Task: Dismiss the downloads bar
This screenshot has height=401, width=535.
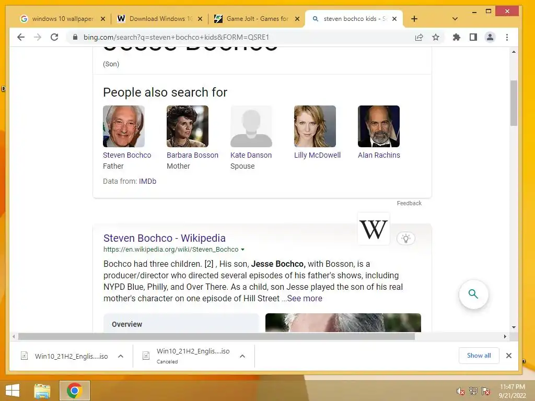Action: point(509,356)
